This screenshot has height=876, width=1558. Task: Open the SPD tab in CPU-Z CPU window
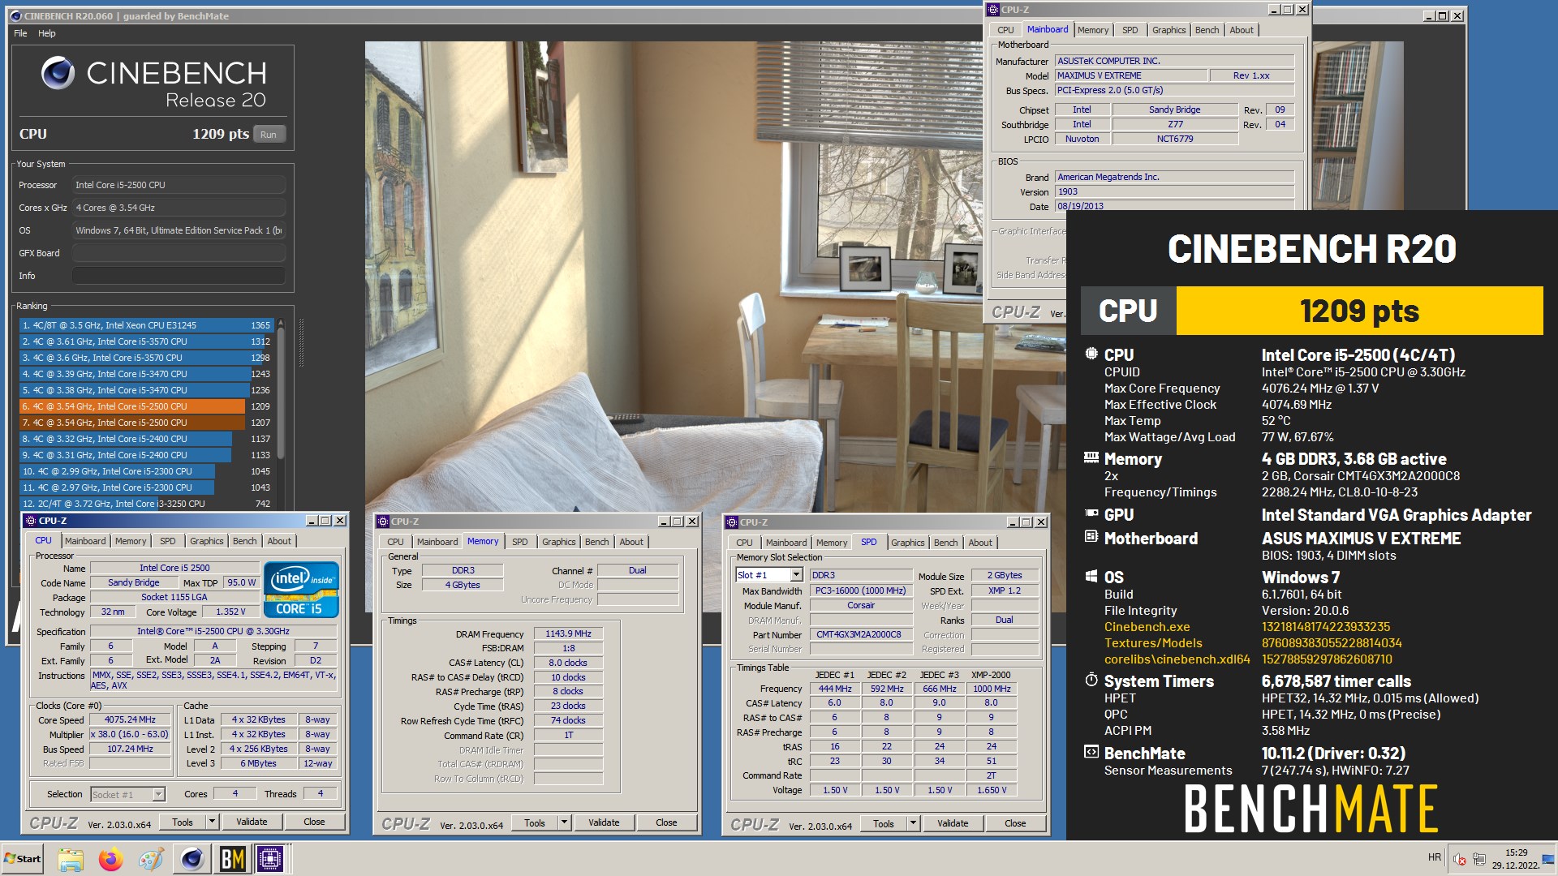click(x=167, y=541)
